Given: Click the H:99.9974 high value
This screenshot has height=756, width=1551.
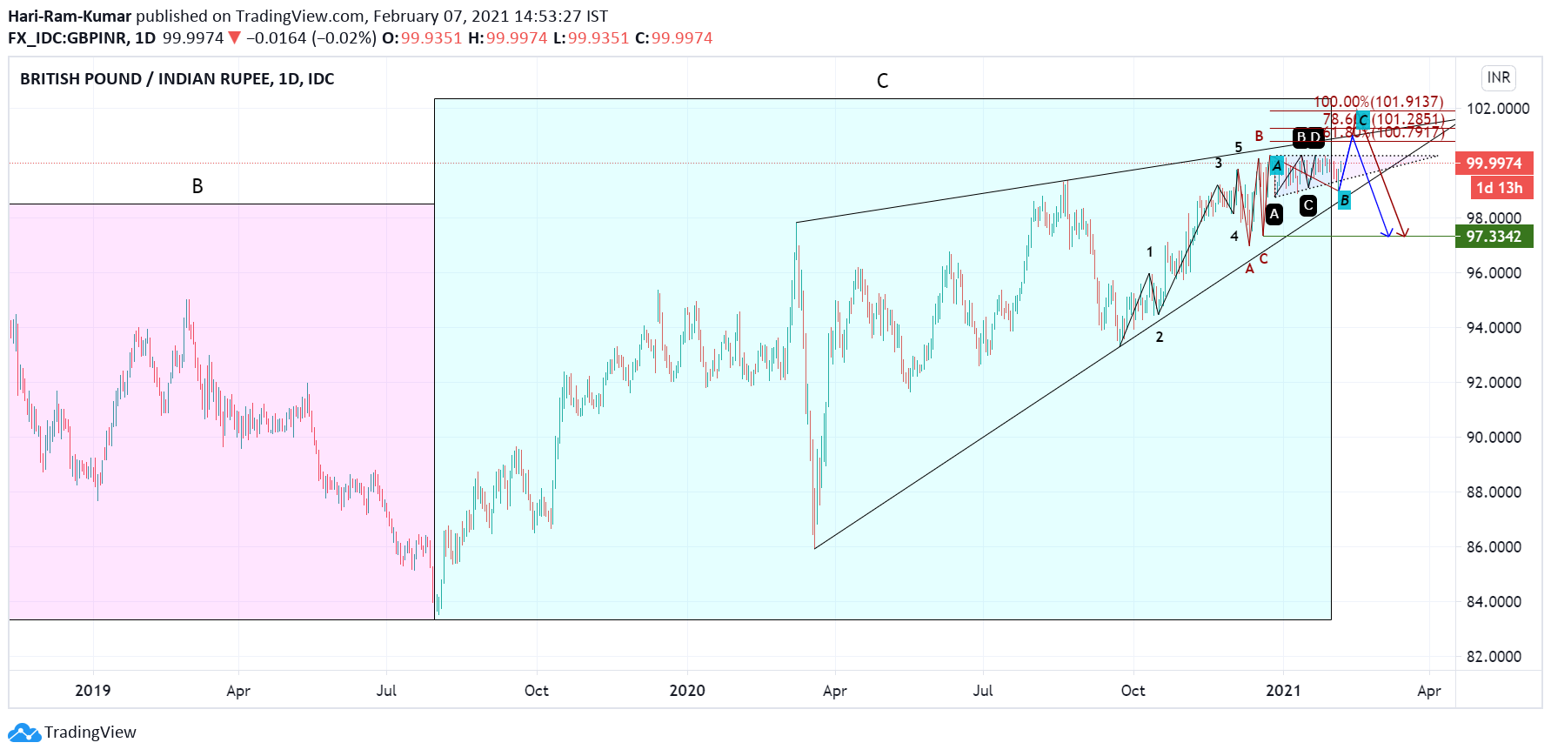Looking at the screenshot, I should (x=508, y=38).
